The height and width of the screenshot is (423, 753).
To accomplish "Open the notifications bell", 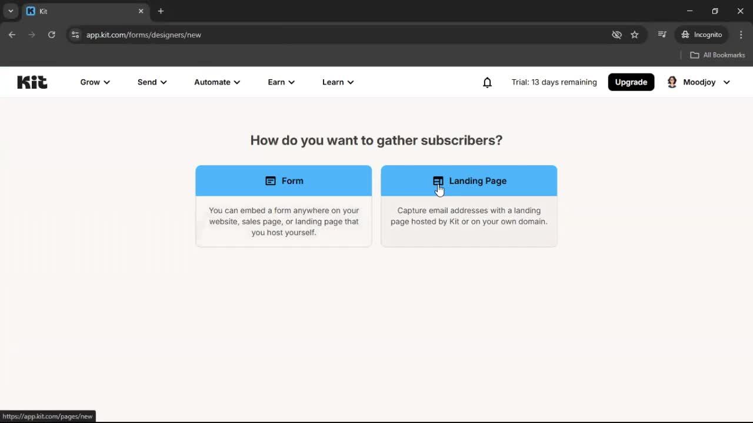I will (487, 82).
